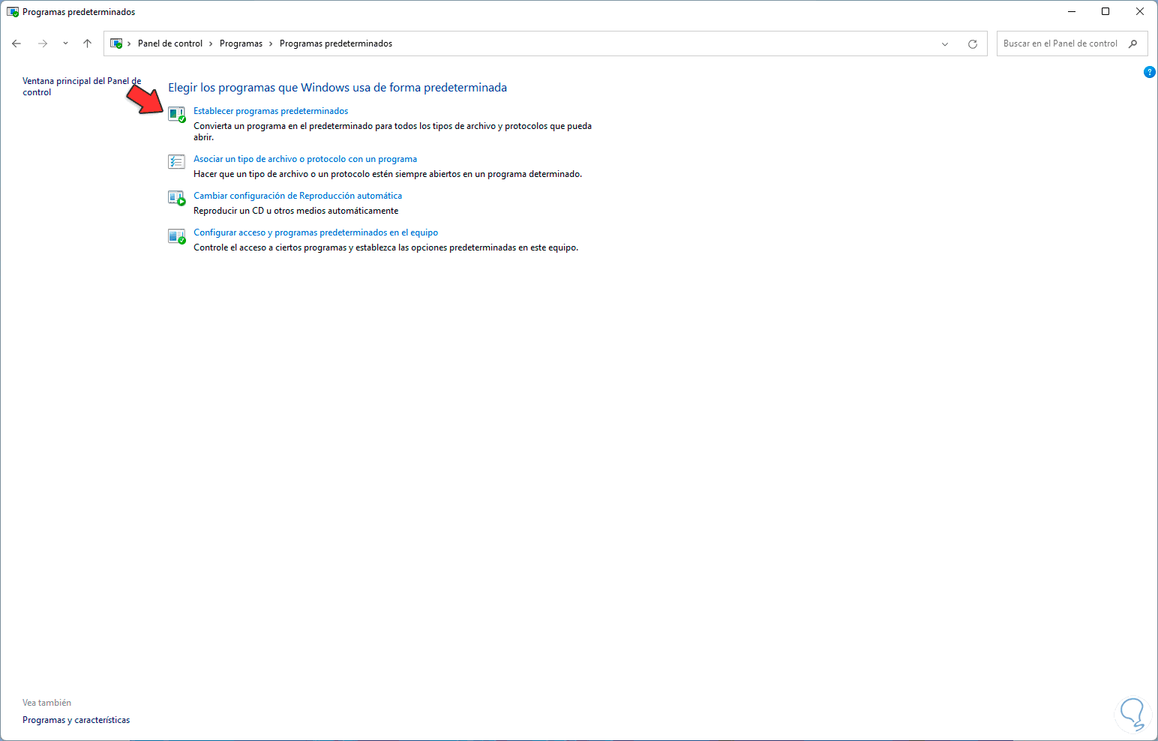The width and height of the screenshot is (1158, 741).
Task: Open Programas y características link
Action: (x=76, y=720)
